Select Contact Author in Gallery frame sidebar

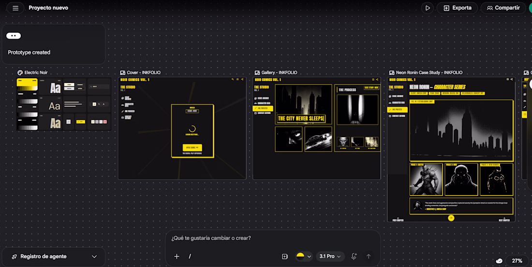tap(262, 113)
